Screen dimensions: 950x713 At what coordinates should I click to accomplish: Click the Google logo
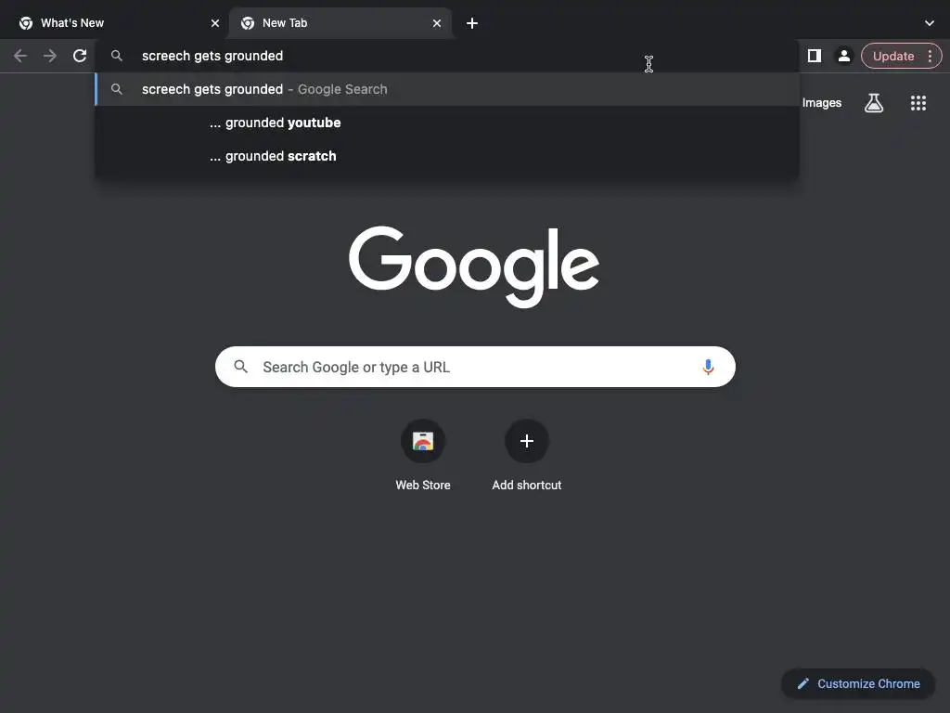tap(474, 266)
